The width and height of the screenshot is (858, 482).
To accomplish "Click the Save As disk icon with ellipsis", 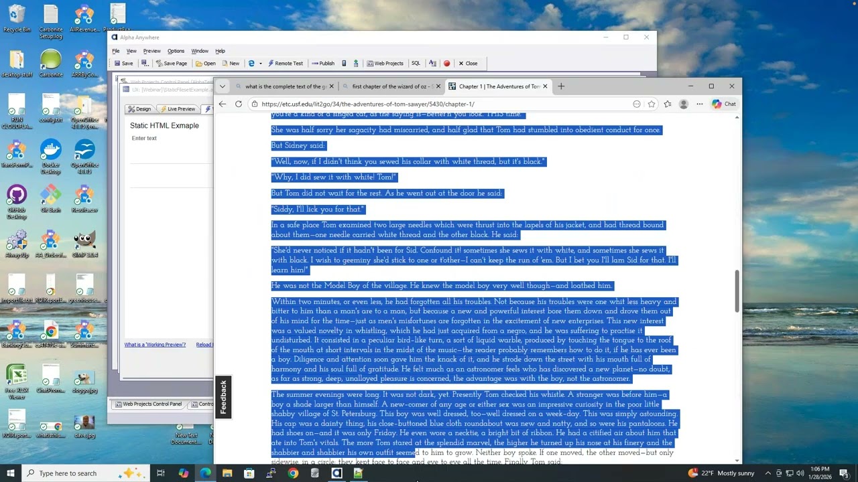I will [x=145, y=64].
